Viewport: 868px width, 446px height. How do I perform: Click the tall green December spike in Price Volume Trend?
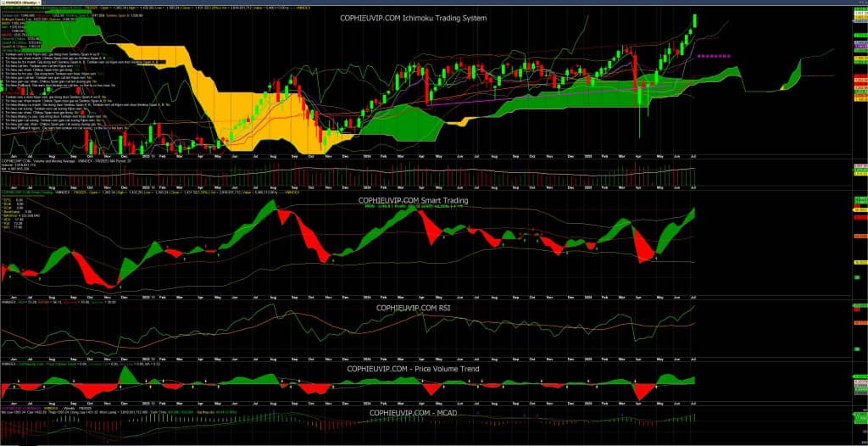127,375
